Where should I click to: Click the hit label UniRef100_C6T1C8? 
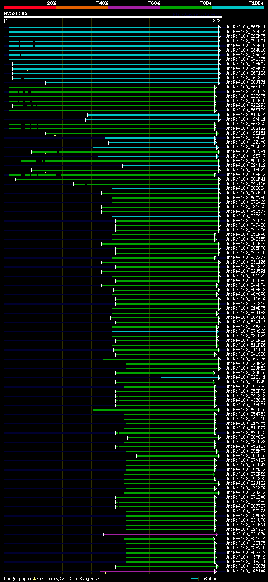(245, 73)
